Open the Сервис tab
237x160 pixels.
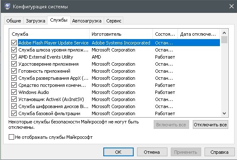114,21
